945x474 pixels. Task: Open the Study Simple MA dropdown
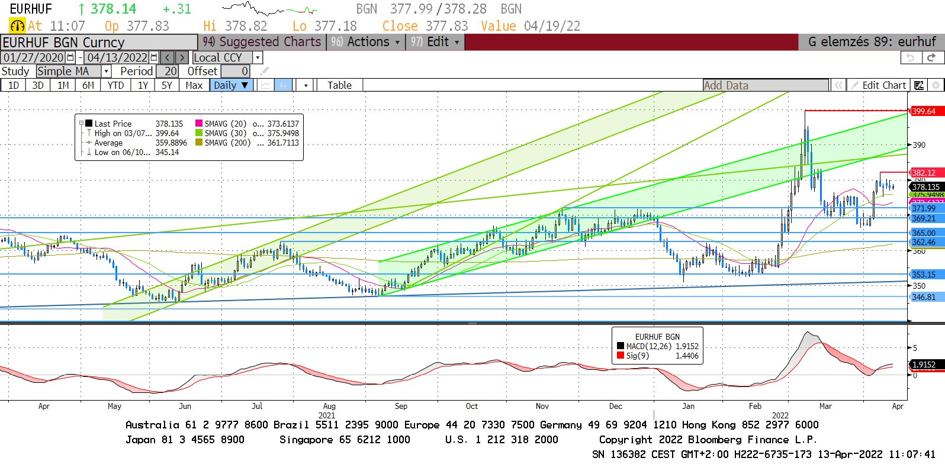click(x=107, y=71)
